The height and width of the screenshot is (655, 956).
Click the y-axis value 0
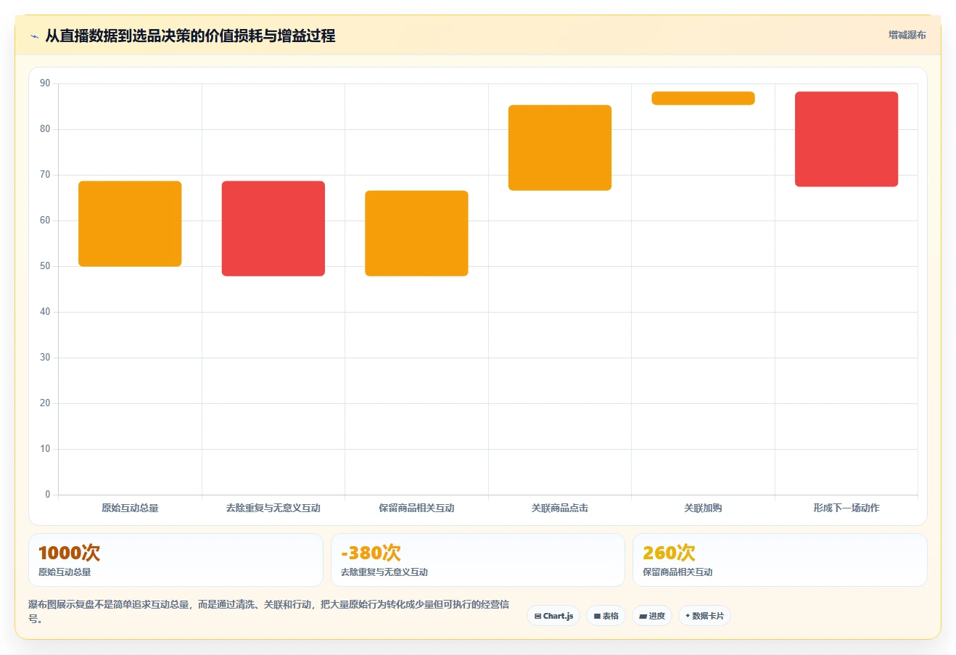(48, 495)
